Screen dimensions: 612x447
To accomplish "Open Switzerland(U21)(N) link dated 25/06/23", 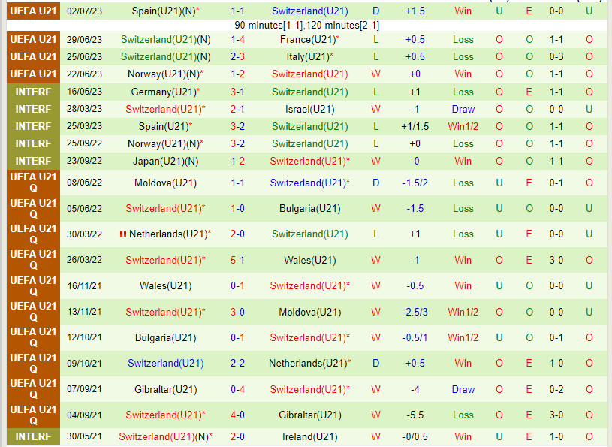I will click(x=165, y=56).
